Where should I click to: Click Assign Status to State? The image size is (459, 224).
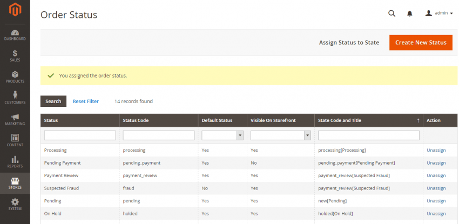[349, 43]
